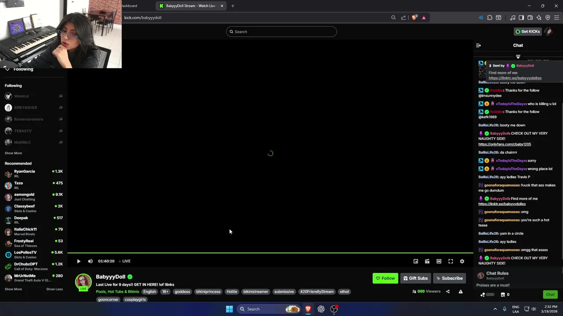The height and width of the screenshot is (316, 563).
Task: Open Brave Leo AI sparkle icon
Action: click(x=539, y=18)
